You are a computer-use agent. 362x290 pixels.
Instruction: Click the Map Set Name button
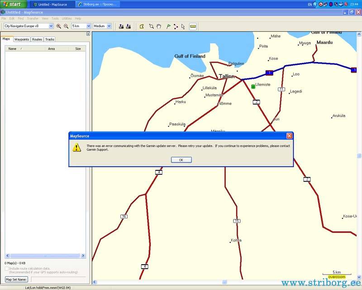coord(16,280)
